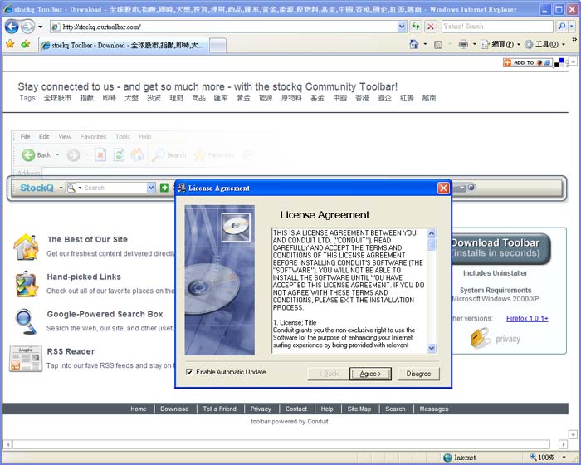This screenshot has height=465, width=581.
Task: Click the ADD TO bookmark button
Action: coord(528,62)
